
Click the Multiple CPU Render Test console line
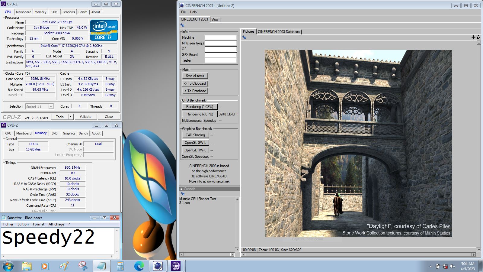[198, 199]
